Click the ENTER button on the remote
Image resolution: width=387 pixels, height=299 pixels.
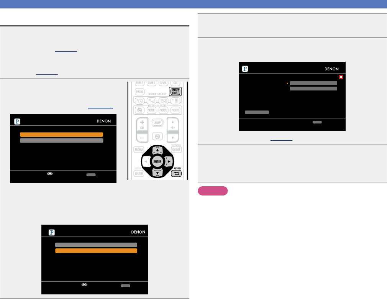(x=157, y=162)
